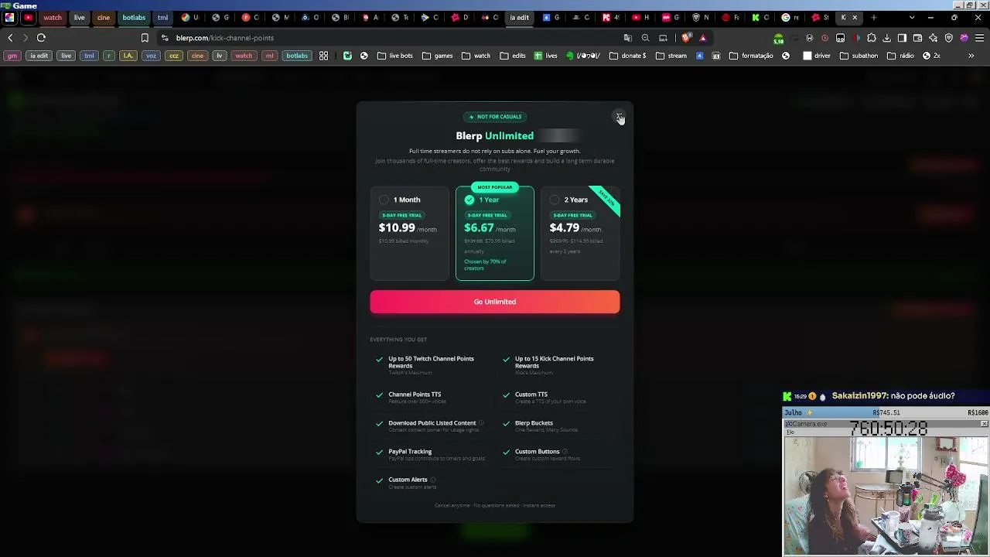Open a new browser tab
Image resolution: width=990 pixels, height=557 pixels.
874,17
